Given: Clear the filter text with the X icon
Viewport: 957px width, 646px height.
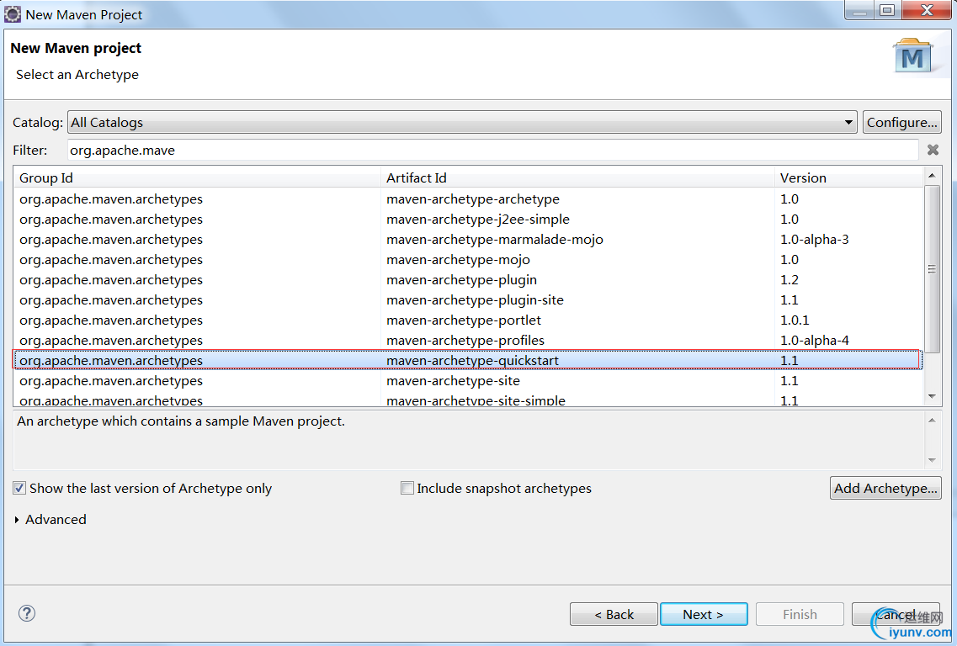Looking at the screenshot, I should [x=933, y=150].
